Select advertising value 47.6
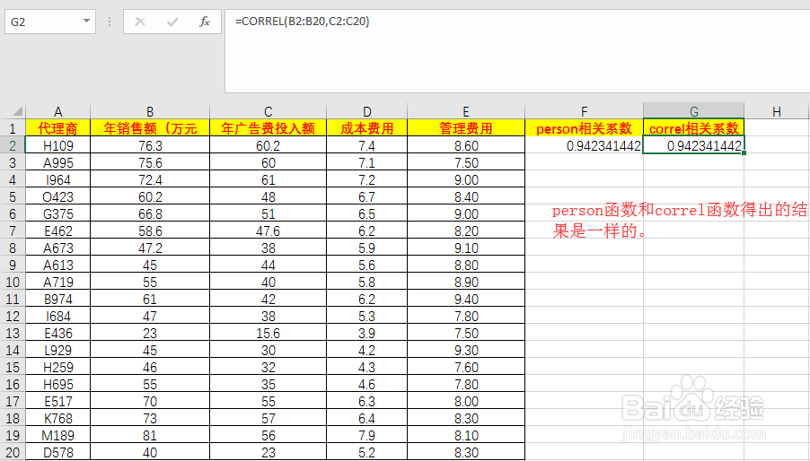 click(269, 230)
